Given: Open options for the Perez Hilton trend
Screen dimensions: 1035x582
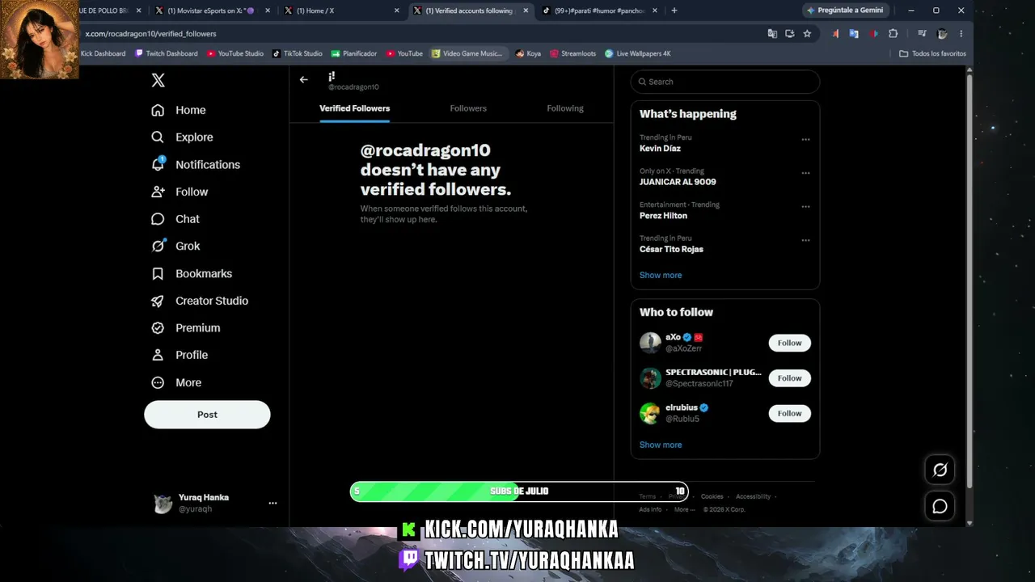Looking at the screenshot, I should coord(805,206).
